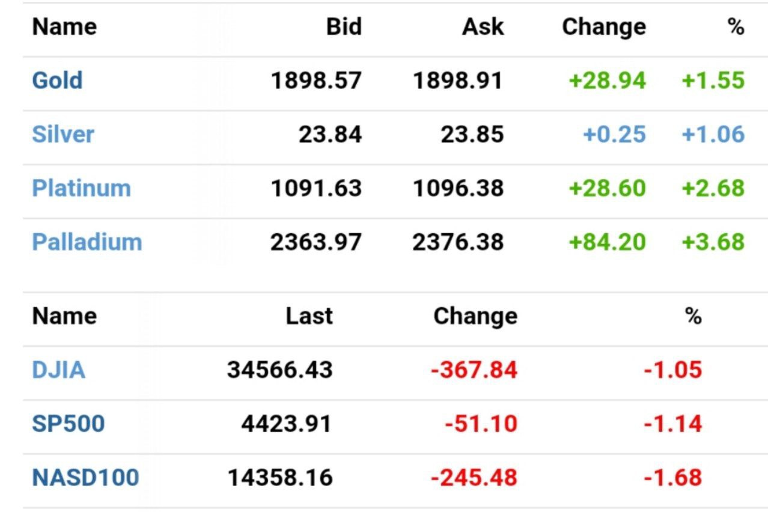The height and width of the screenshot is (512, 768).
Task: Click Palladium change value +84.20
Action: click(x=607, y=242)
